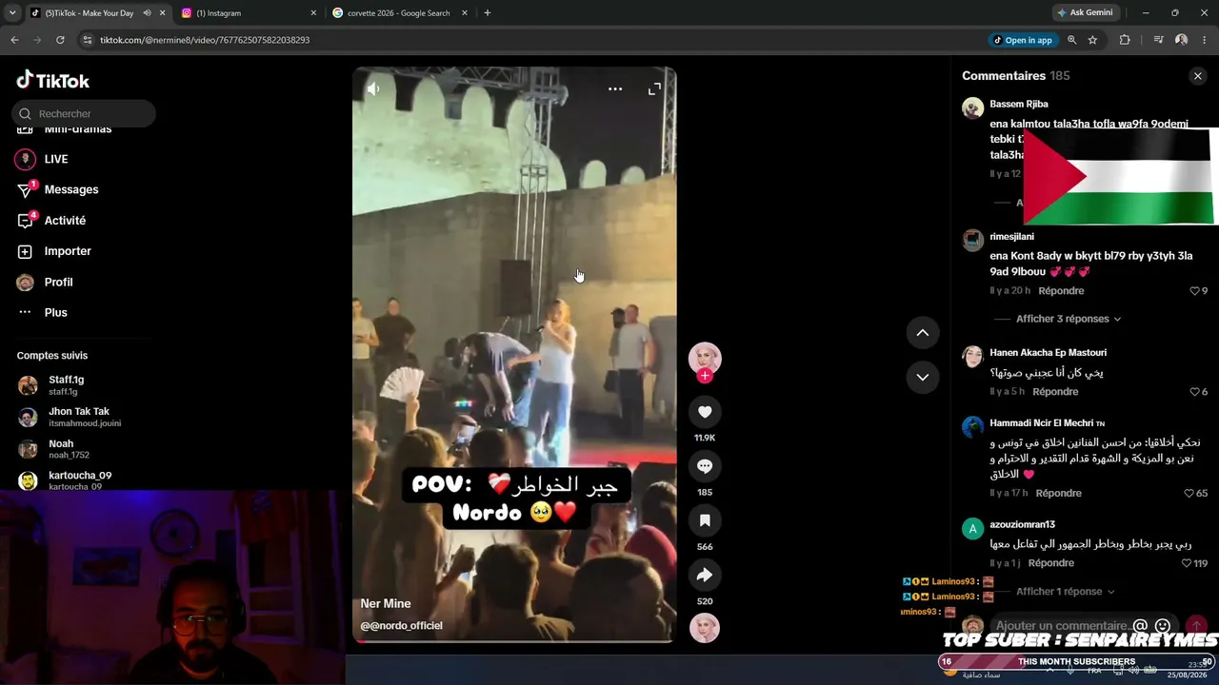
Task: Bookmark this page with the star
Action: 1092,40
